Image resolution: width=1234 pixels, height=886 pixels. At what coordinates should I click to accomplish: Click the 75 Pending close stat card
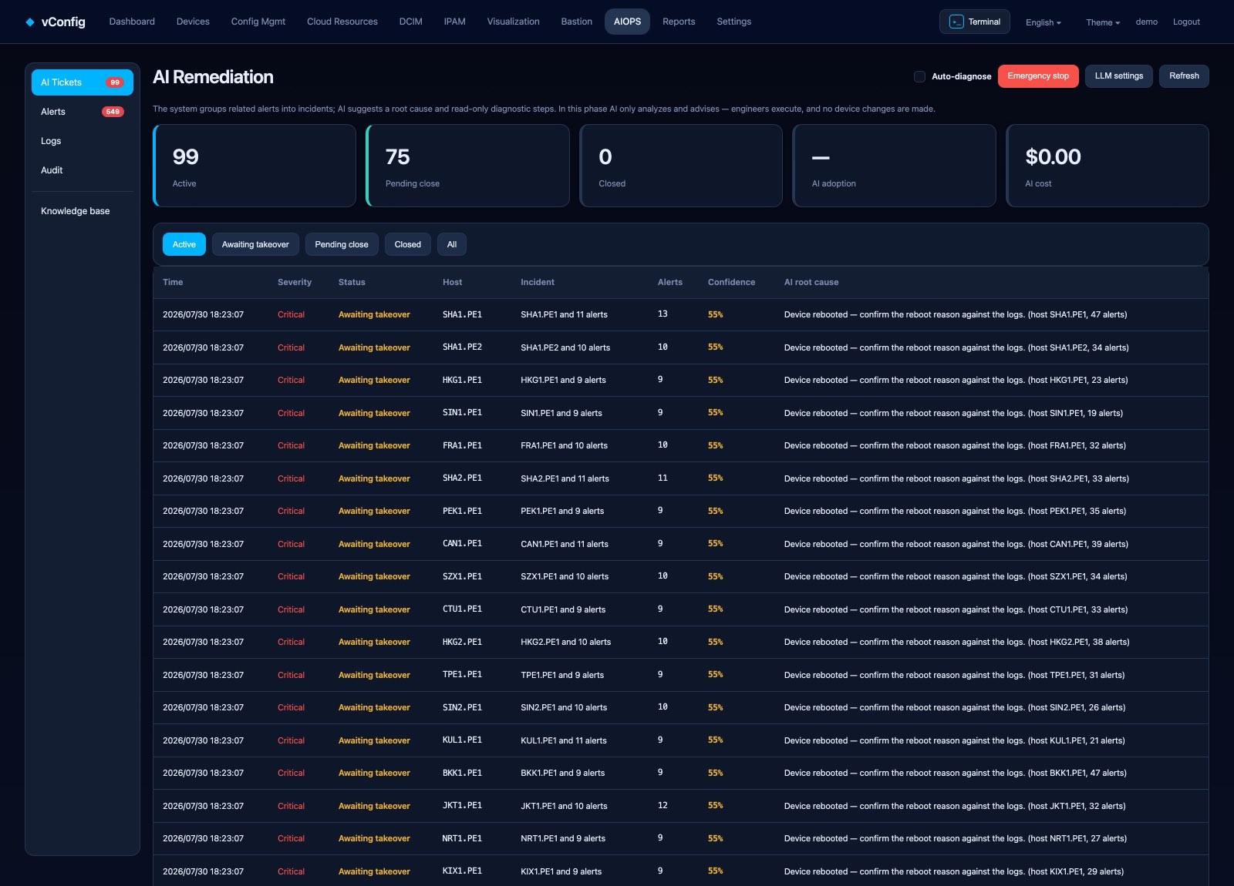coord(467,166)
